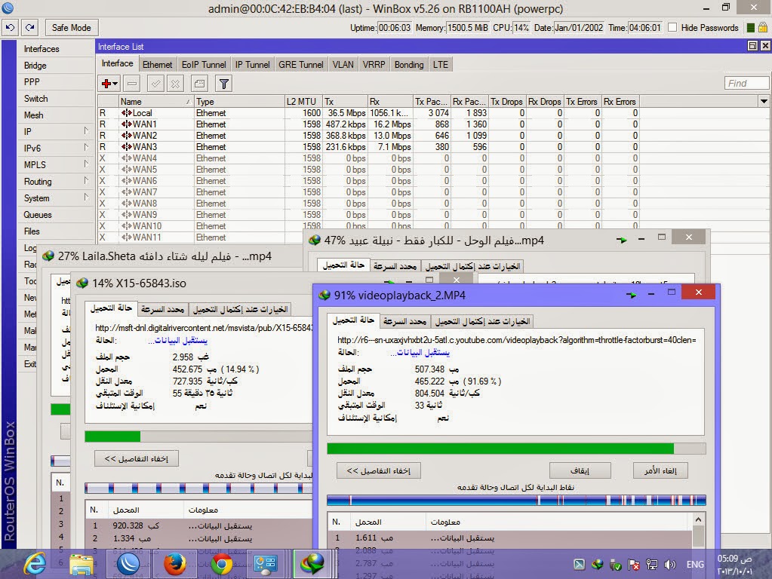Click the WinBox undo arrow icon

(x=11, y=28)
